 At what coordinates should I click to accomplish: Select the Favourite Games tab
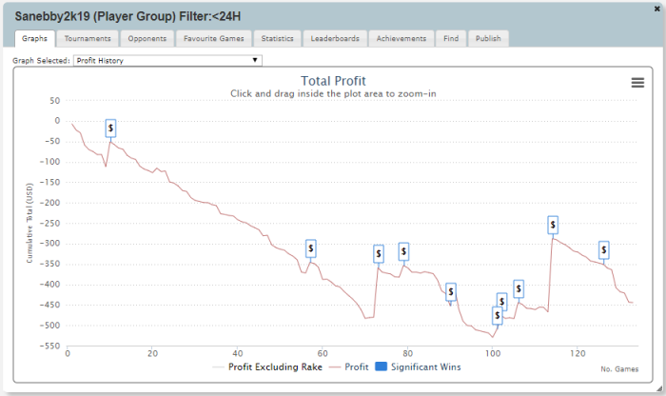point(216,39)
